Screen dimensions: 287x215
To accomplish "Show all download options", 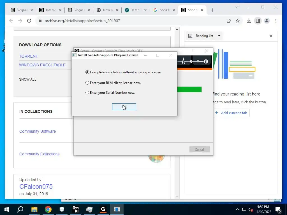I will click(28, 79).
